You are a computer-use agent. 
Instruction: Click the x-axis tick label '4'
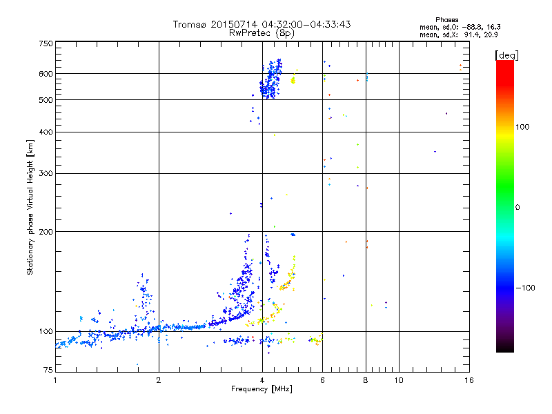tap(262, 380)
